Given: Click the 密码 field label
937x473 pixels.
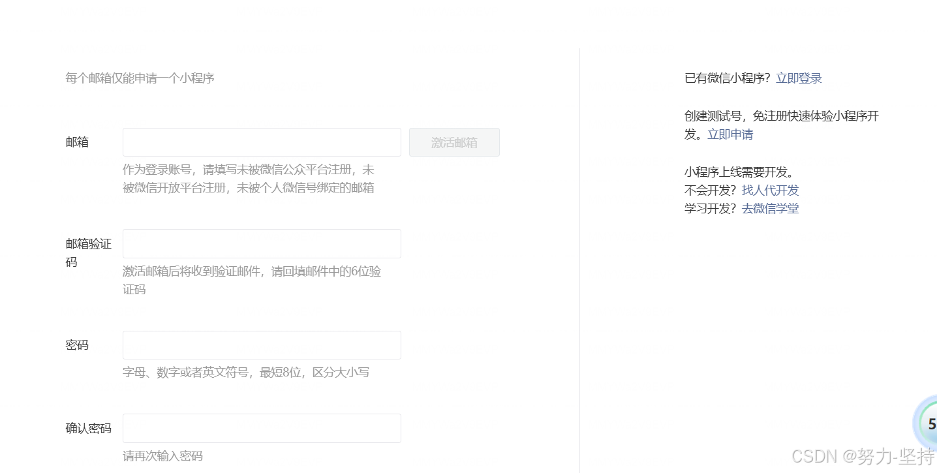Looking at the screenshot, I should pos(77,344).
